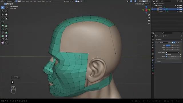Hide Head object with eye icon
This screenshot has height=103, width=183.
point(179,7)
